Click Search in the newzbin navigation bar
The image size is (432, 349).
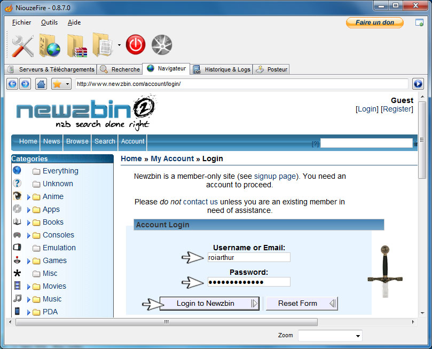tap(105, 141)
